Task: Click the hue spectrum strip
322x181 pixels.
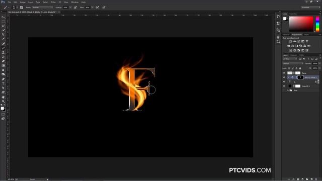Action: click(x=317, y=24)
